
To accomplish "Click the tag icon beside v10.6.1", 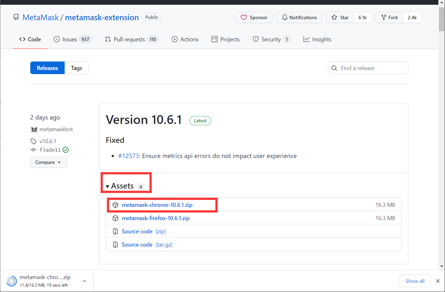I will tap(33, 141).
